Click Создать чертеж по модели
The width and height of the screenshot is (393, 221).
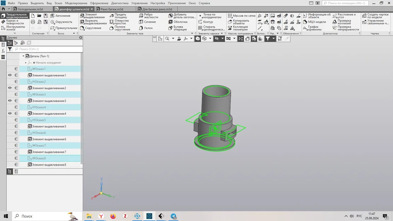tap(375, 16)
